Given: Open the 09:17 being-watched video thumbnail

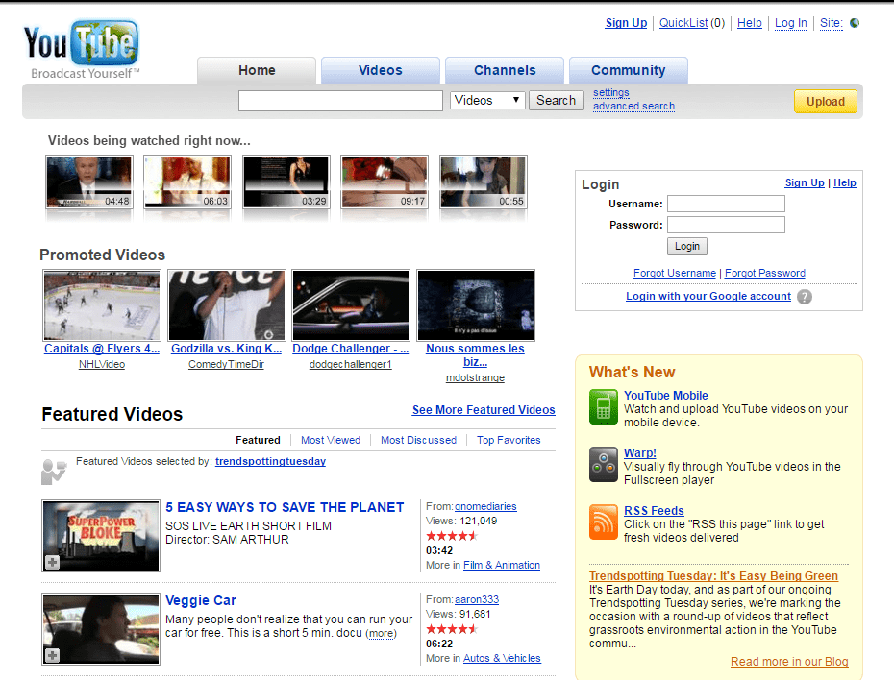Looking at the screenshot, I should [385, 182].
